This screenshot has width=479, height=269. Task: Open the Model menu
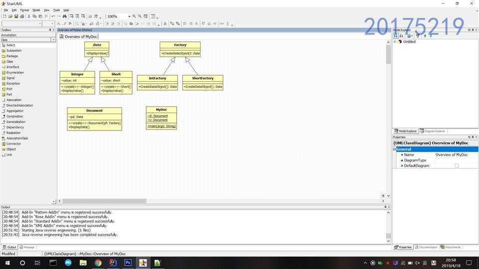36,10
